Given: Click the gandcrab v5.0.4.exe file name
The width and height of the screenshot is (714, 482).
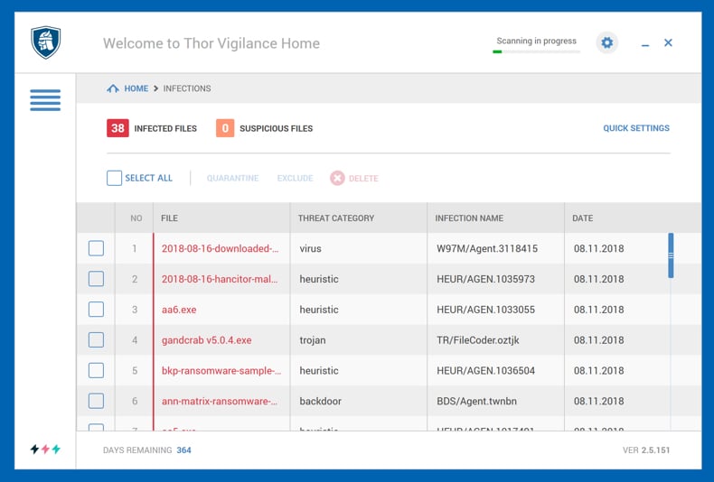Looking at the screenshot, I should tap(207, 340).
